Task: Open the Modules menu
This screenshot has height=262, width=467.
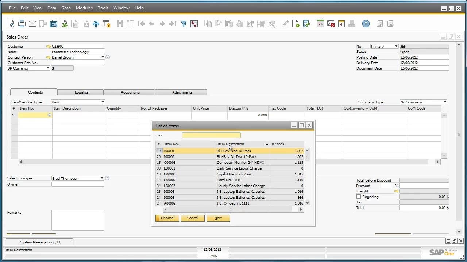Action: [x=84, y=8]
